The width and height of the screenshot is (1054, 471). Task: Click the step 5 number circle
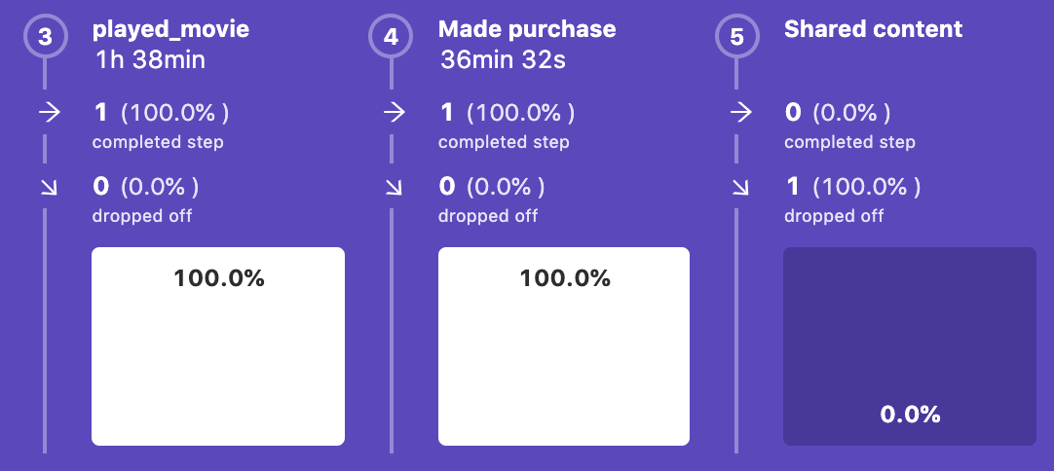pyautogui.click(x=736, y=37)
